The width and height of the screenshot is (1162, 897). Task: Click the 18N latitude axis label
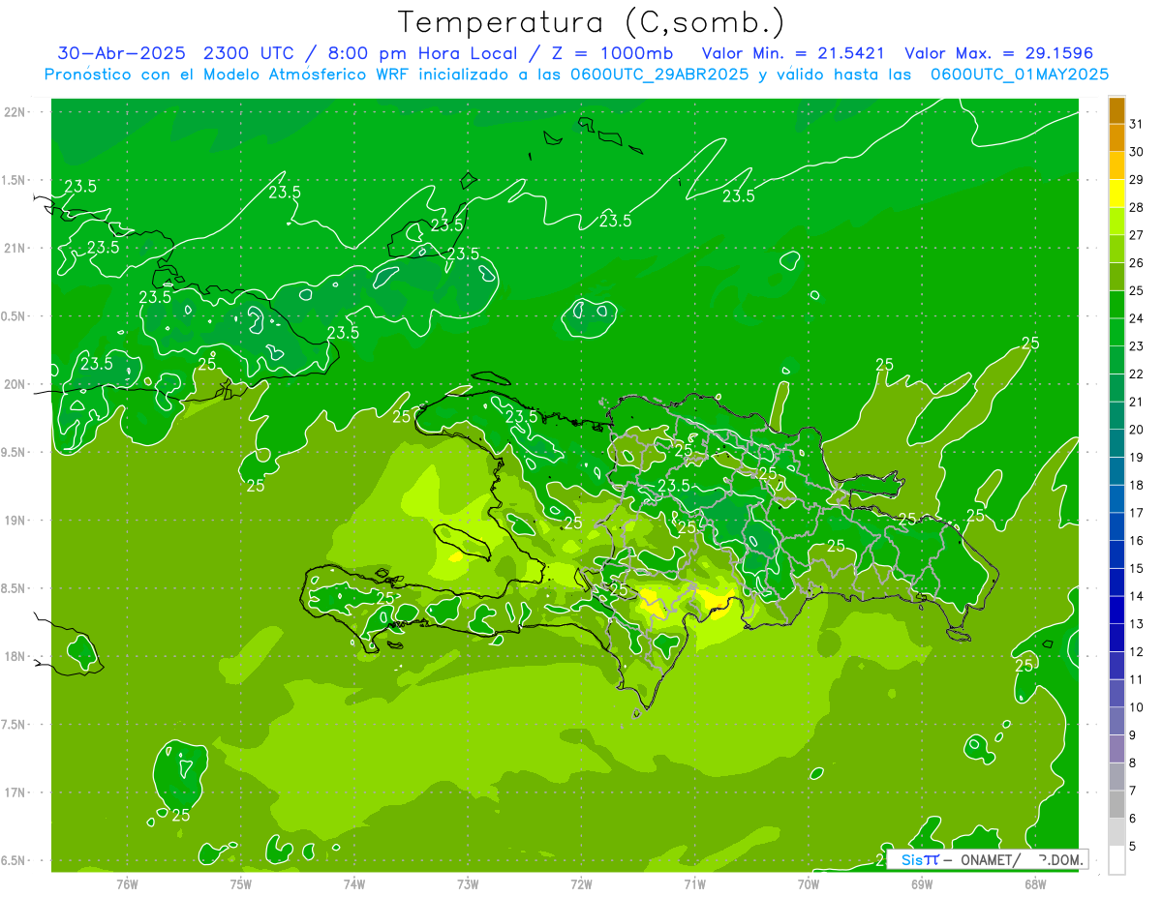15,657
